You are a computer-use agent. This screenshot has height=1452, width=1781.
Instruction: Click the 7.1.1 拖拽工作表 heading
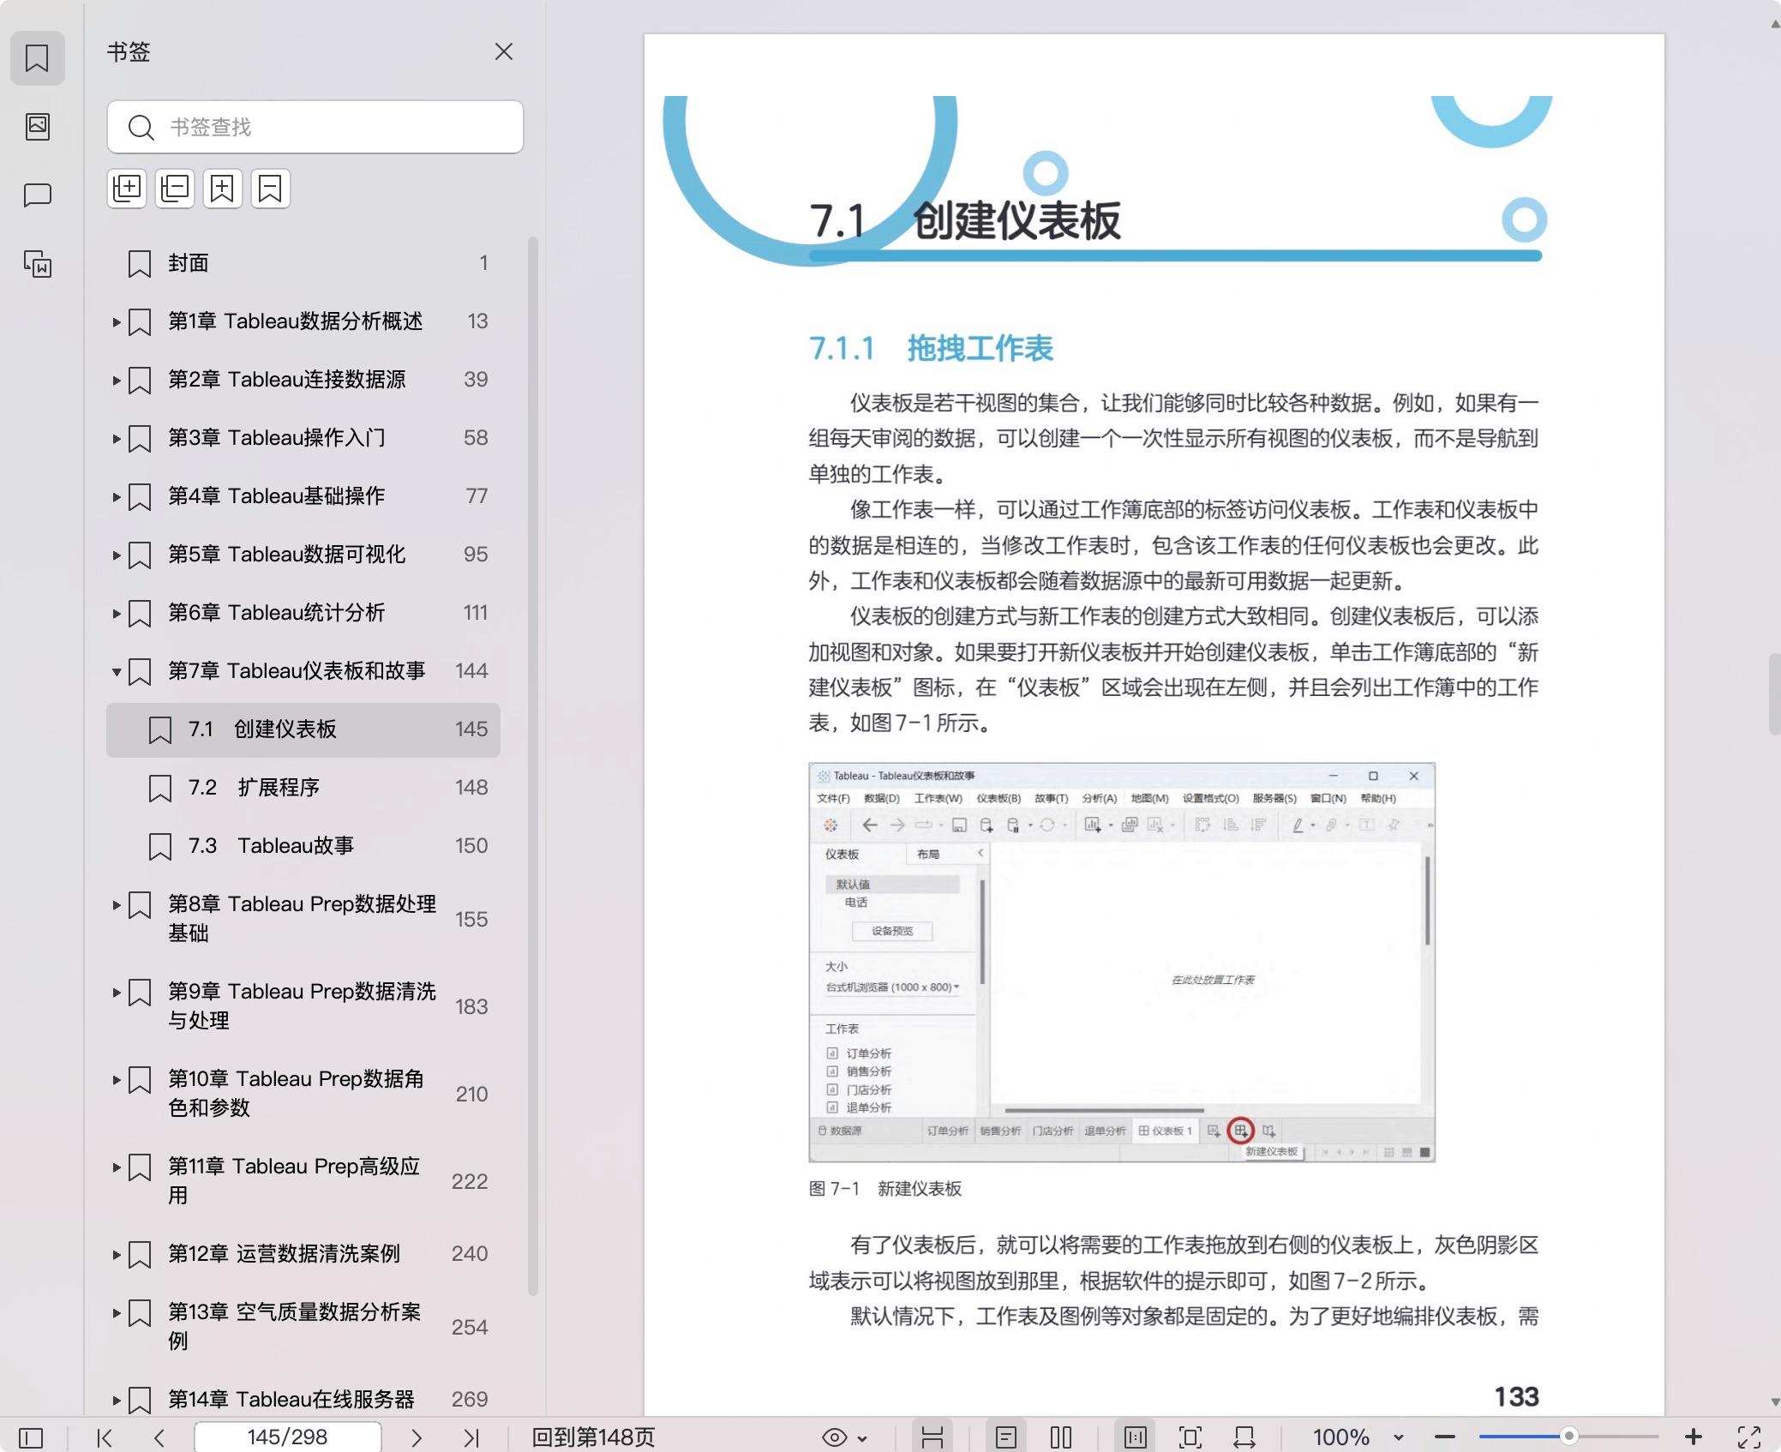click(931, 349)
